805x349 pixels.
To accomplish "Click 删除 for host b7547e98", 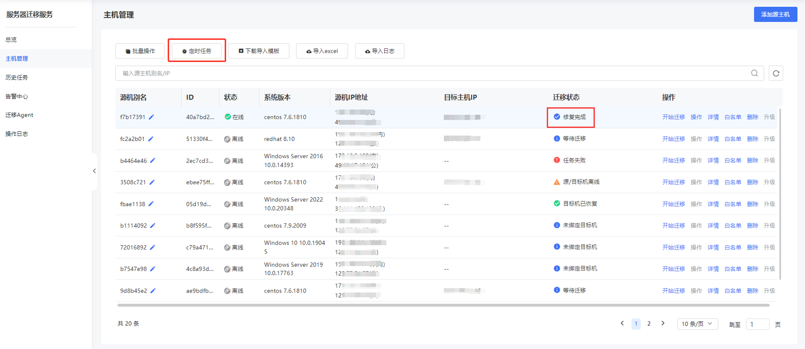I will pyautogui.click(x=752, y=269).
